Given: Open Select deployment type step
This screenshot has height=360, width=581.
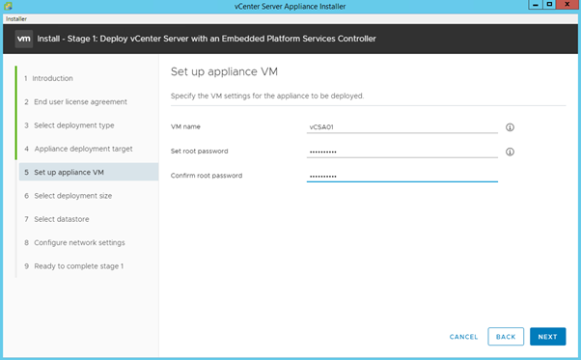Looking at the screenshot, I should click(x=69, y=125).
